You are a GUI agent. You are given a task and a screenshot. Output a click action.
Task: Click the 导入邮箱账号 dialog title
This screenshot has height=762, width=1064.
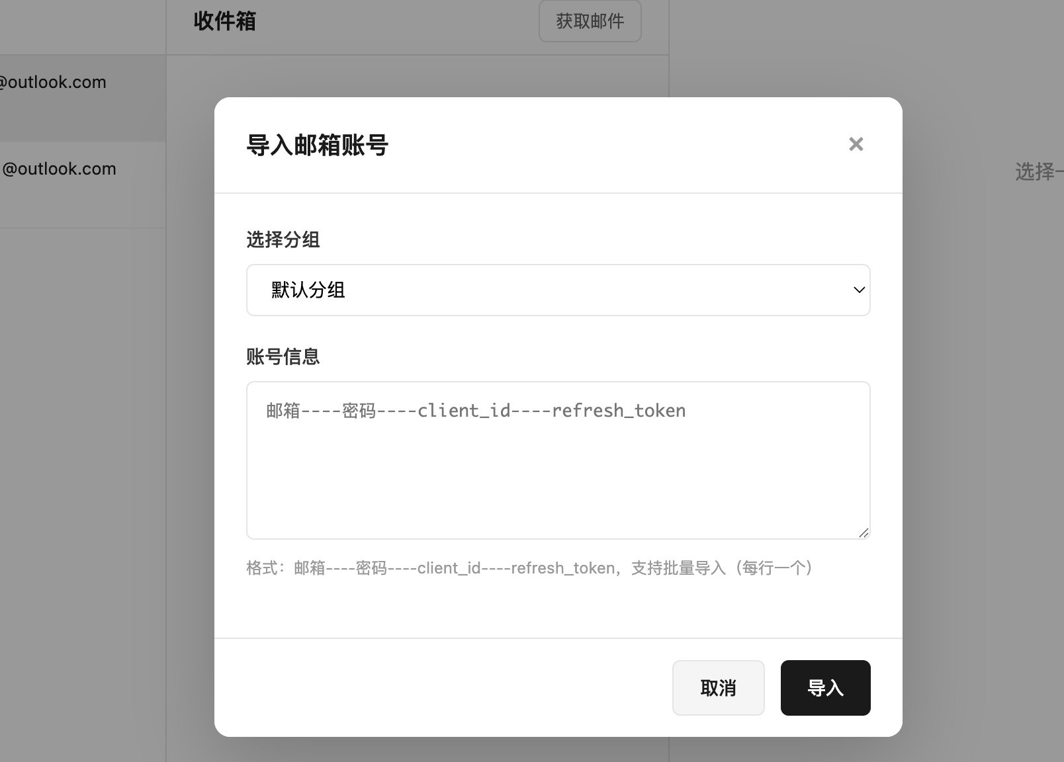point(317,145)
